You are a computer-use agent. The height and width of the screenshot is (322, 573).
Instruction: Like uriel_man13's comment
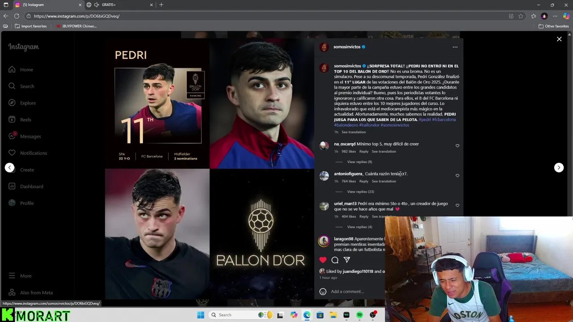tap(457, 205)
